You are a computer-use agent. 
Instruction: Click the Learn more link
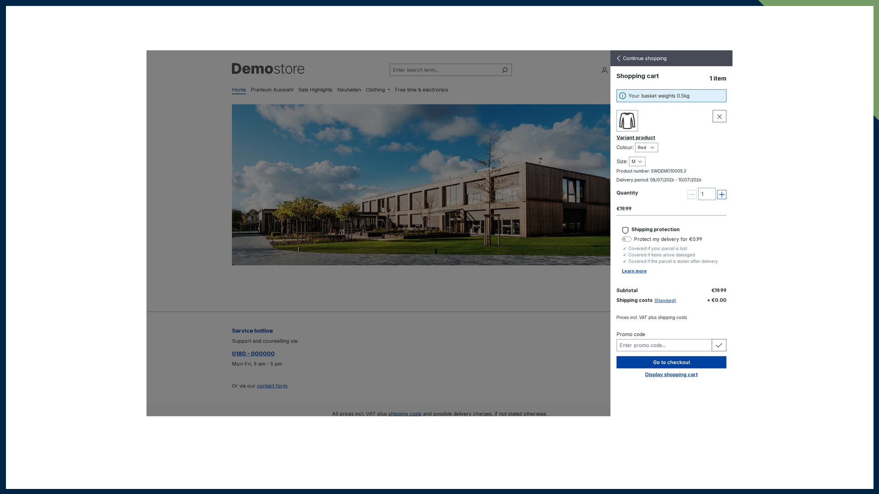coord(634,271)
